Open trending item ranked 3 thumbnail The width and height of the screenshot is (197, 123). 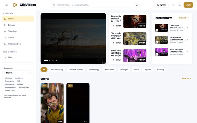pos(161,52)
